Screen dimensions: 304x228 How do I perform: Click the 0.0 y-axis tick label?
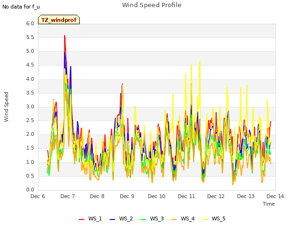[x=30, y=190]
